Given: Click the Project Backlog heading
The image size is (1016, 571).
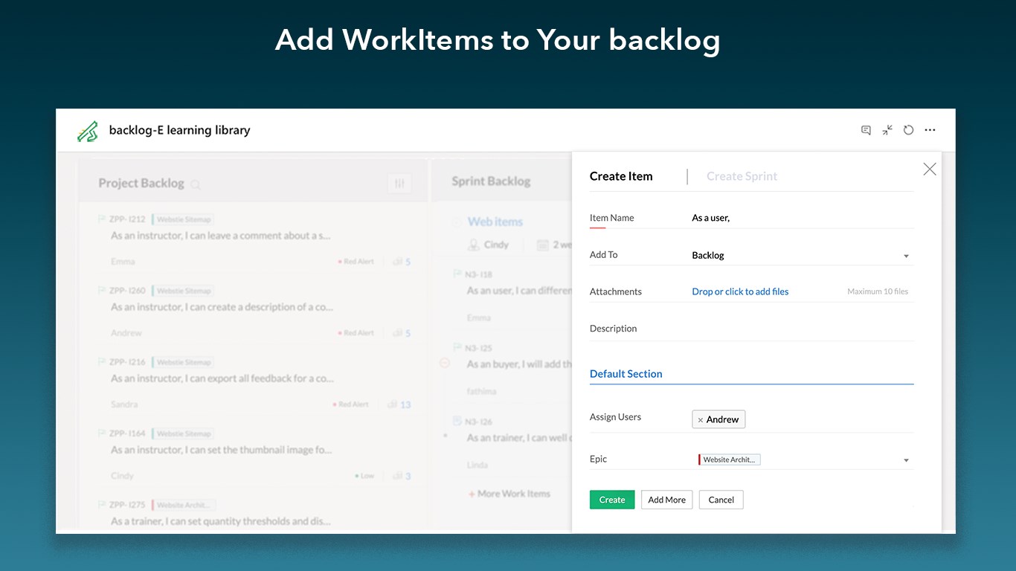Looking at the screenshot, I should [x=141, y=183].
